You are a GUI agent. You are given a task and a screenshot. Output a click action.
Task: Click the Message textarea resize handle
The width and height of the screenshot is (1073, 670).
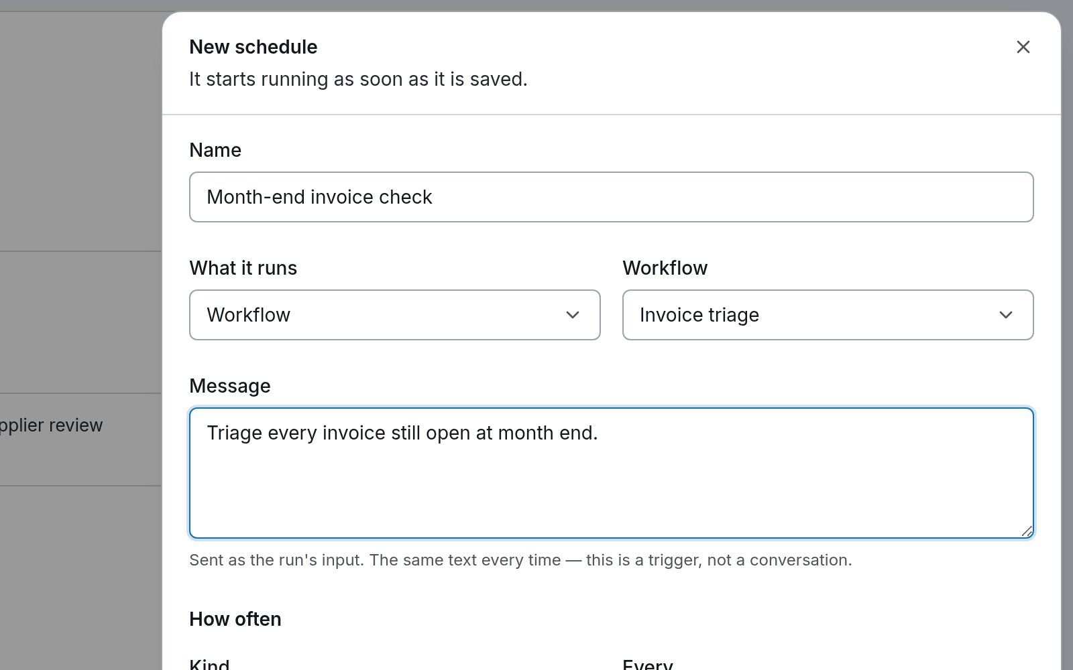(1027, 531)
